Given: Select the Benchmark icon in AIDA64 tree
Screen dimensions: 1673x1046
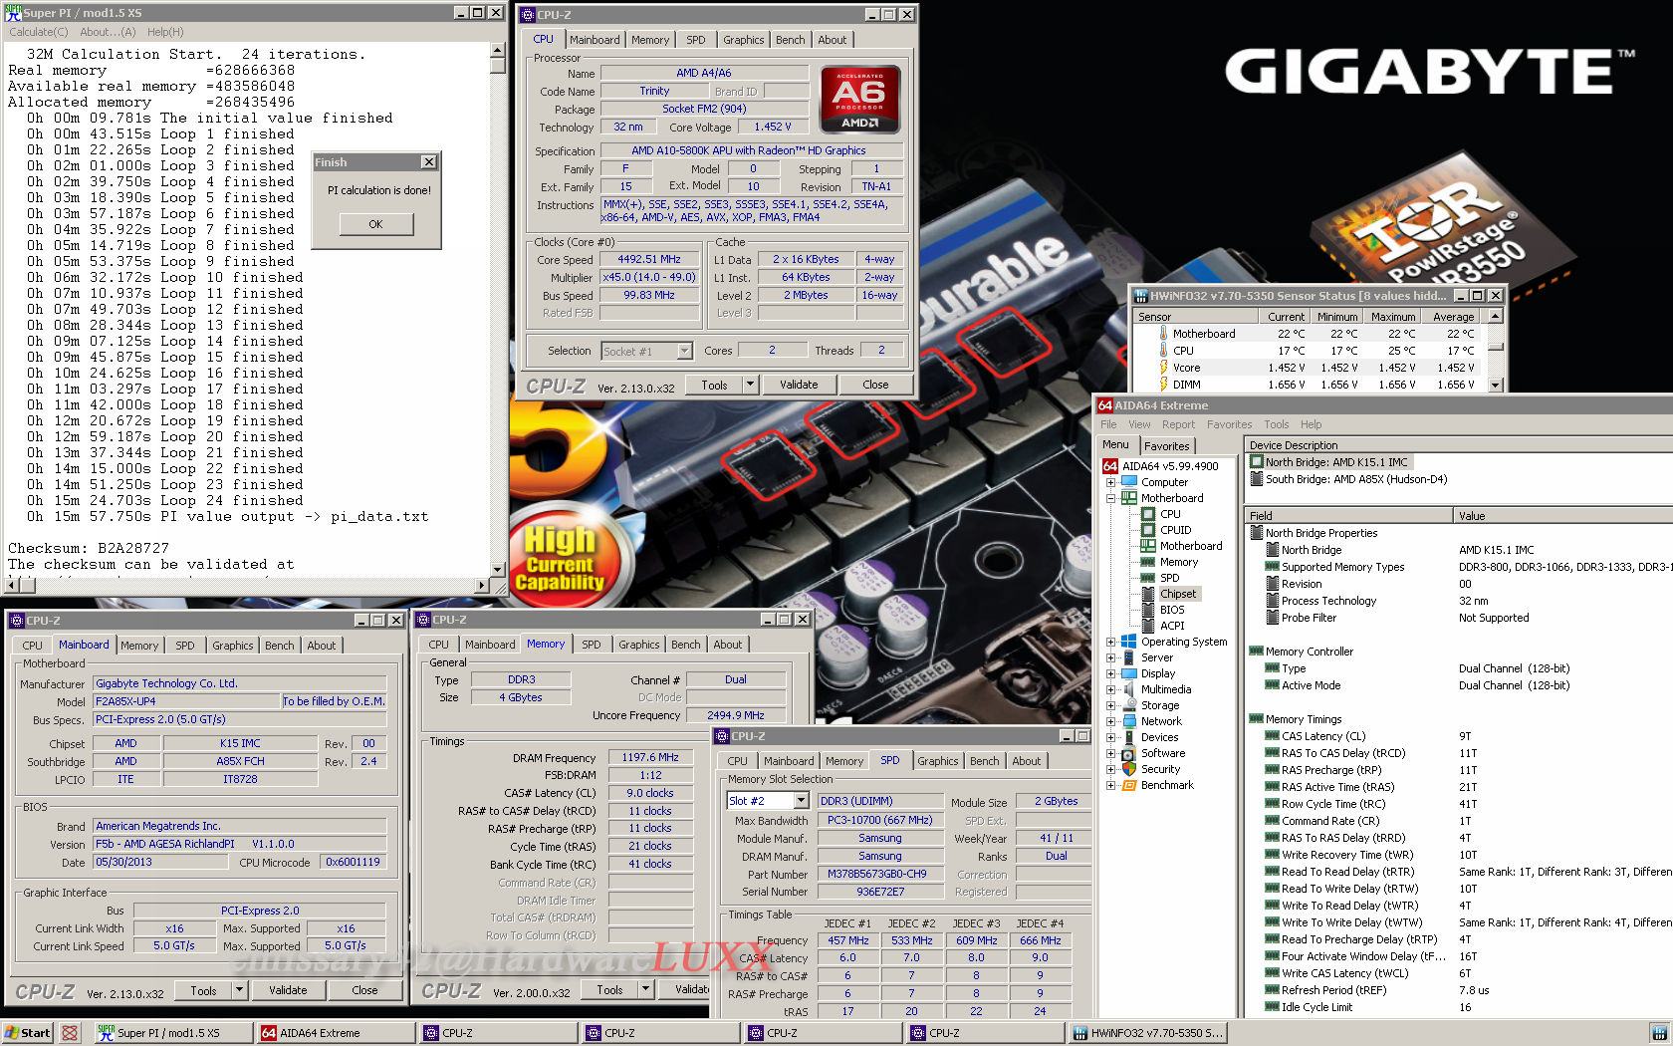Looking at the screenshot, I should [x=1128, y=785].
